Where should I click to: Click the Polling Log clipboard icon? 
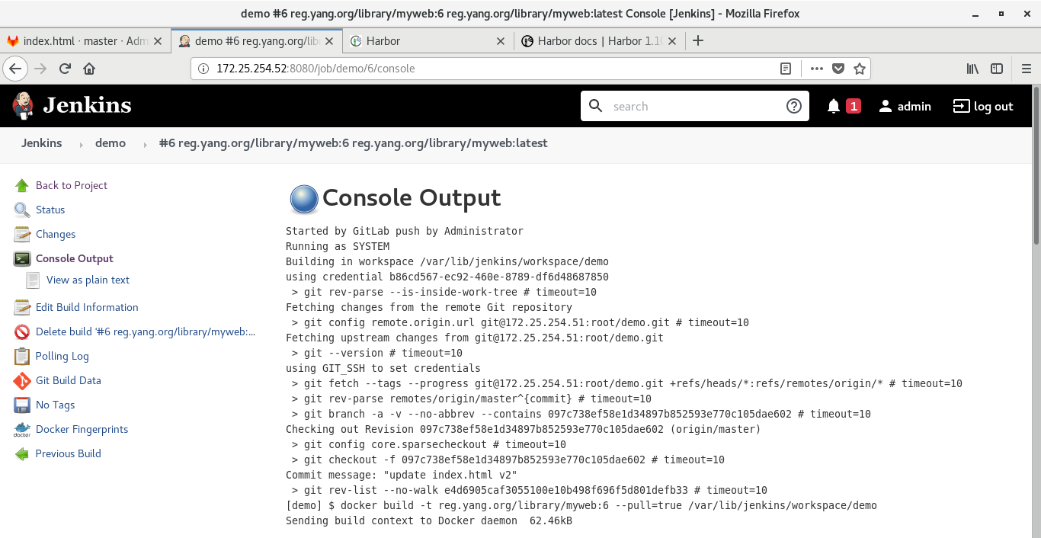[22, 356]
